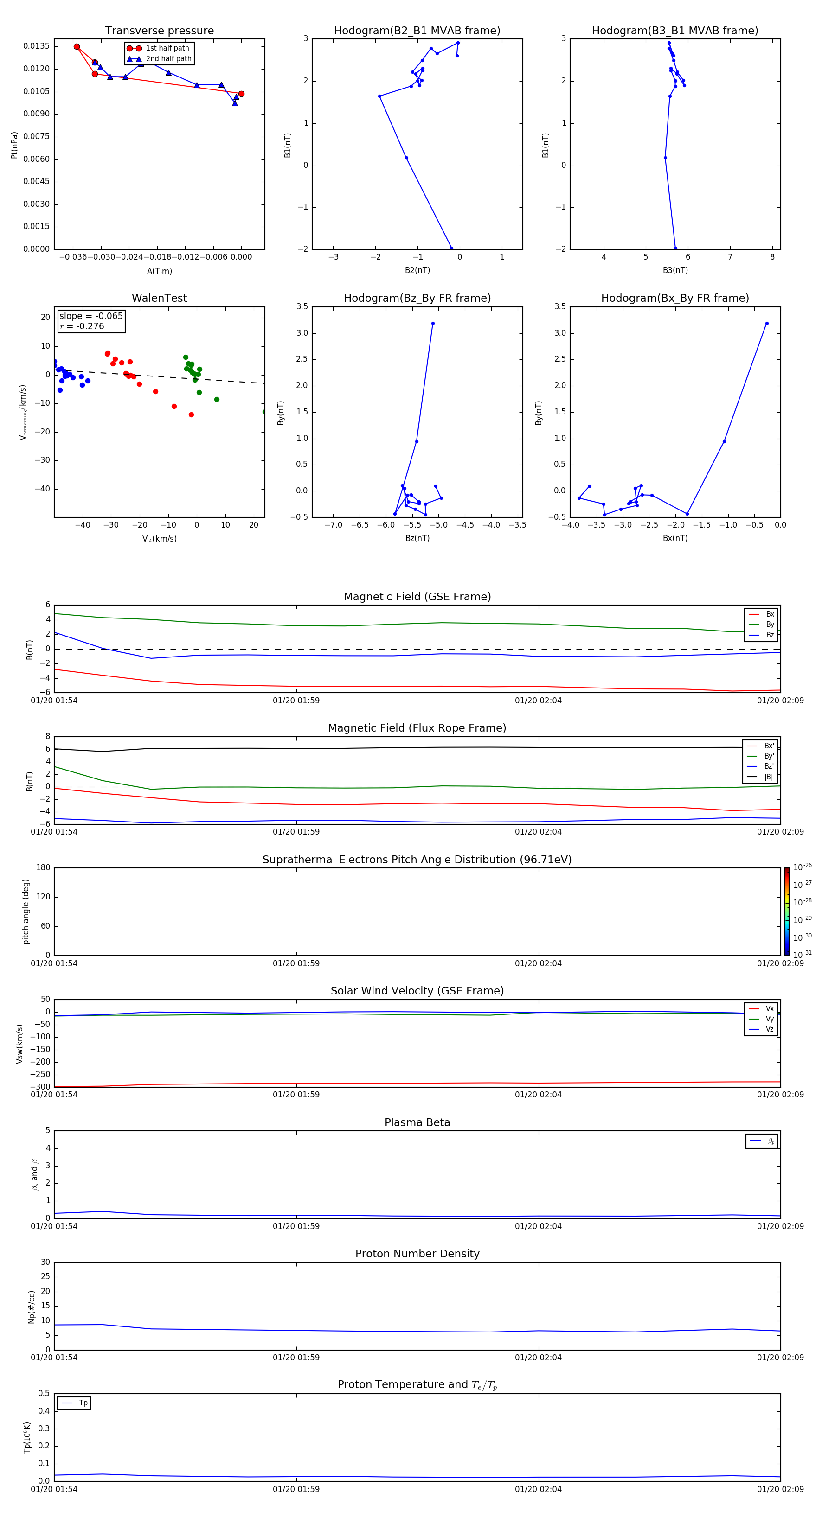Click the 0.0135 tick on Pt axis

36,46
